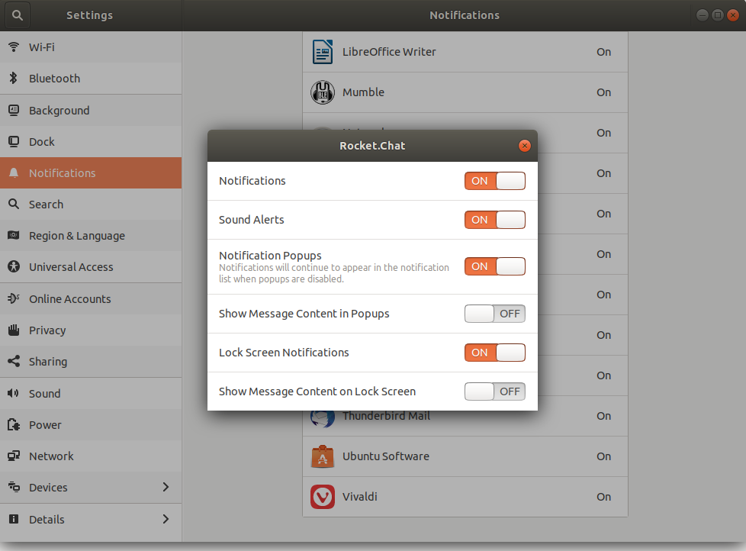Image resolution: width=746 pixels, height=551 pixels.
Task: Open the Background settings panel
Action: (x=91, y=111)
